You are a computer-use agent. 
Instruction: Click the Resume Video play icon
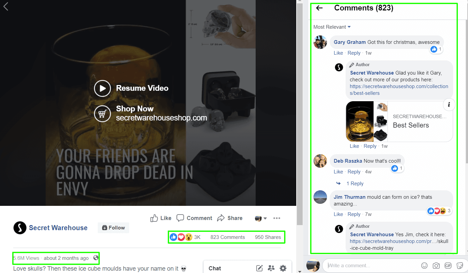pyautogui.click(x=102, y=88)
